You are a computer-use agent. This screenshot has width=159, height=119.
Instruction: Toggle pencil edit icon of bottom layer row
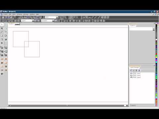coord(133,77)
